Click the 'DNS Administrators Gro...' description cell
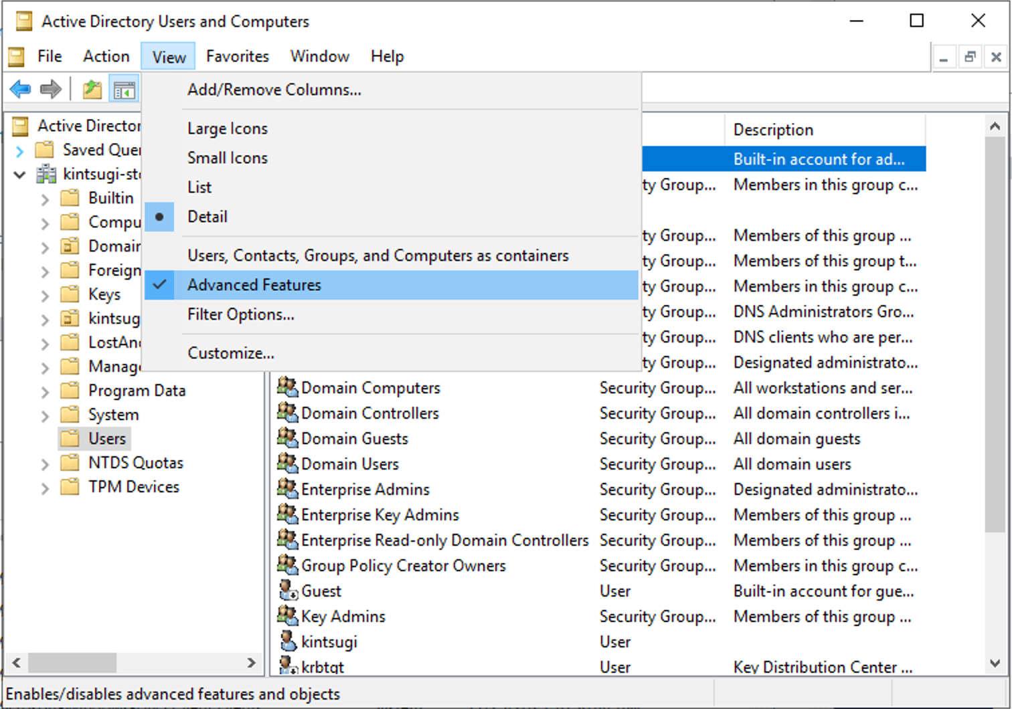The height and width of the screenshot is (709, 1012). (x=824, y=312)
